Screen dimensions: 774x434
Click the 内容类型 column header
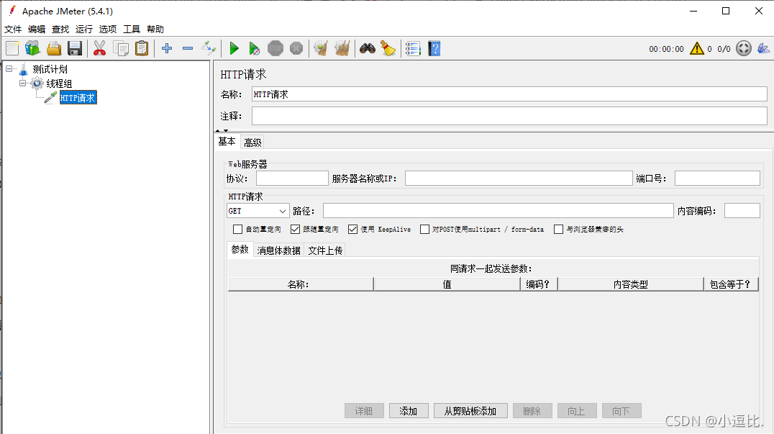[x=630, y=284]
